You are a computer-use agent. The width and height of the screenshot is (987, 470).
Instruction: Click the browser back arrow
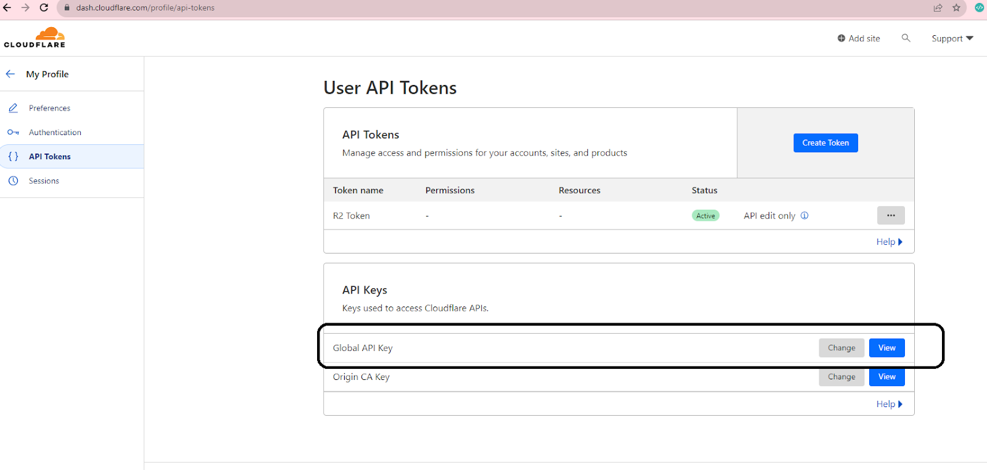tap(7, 7)
